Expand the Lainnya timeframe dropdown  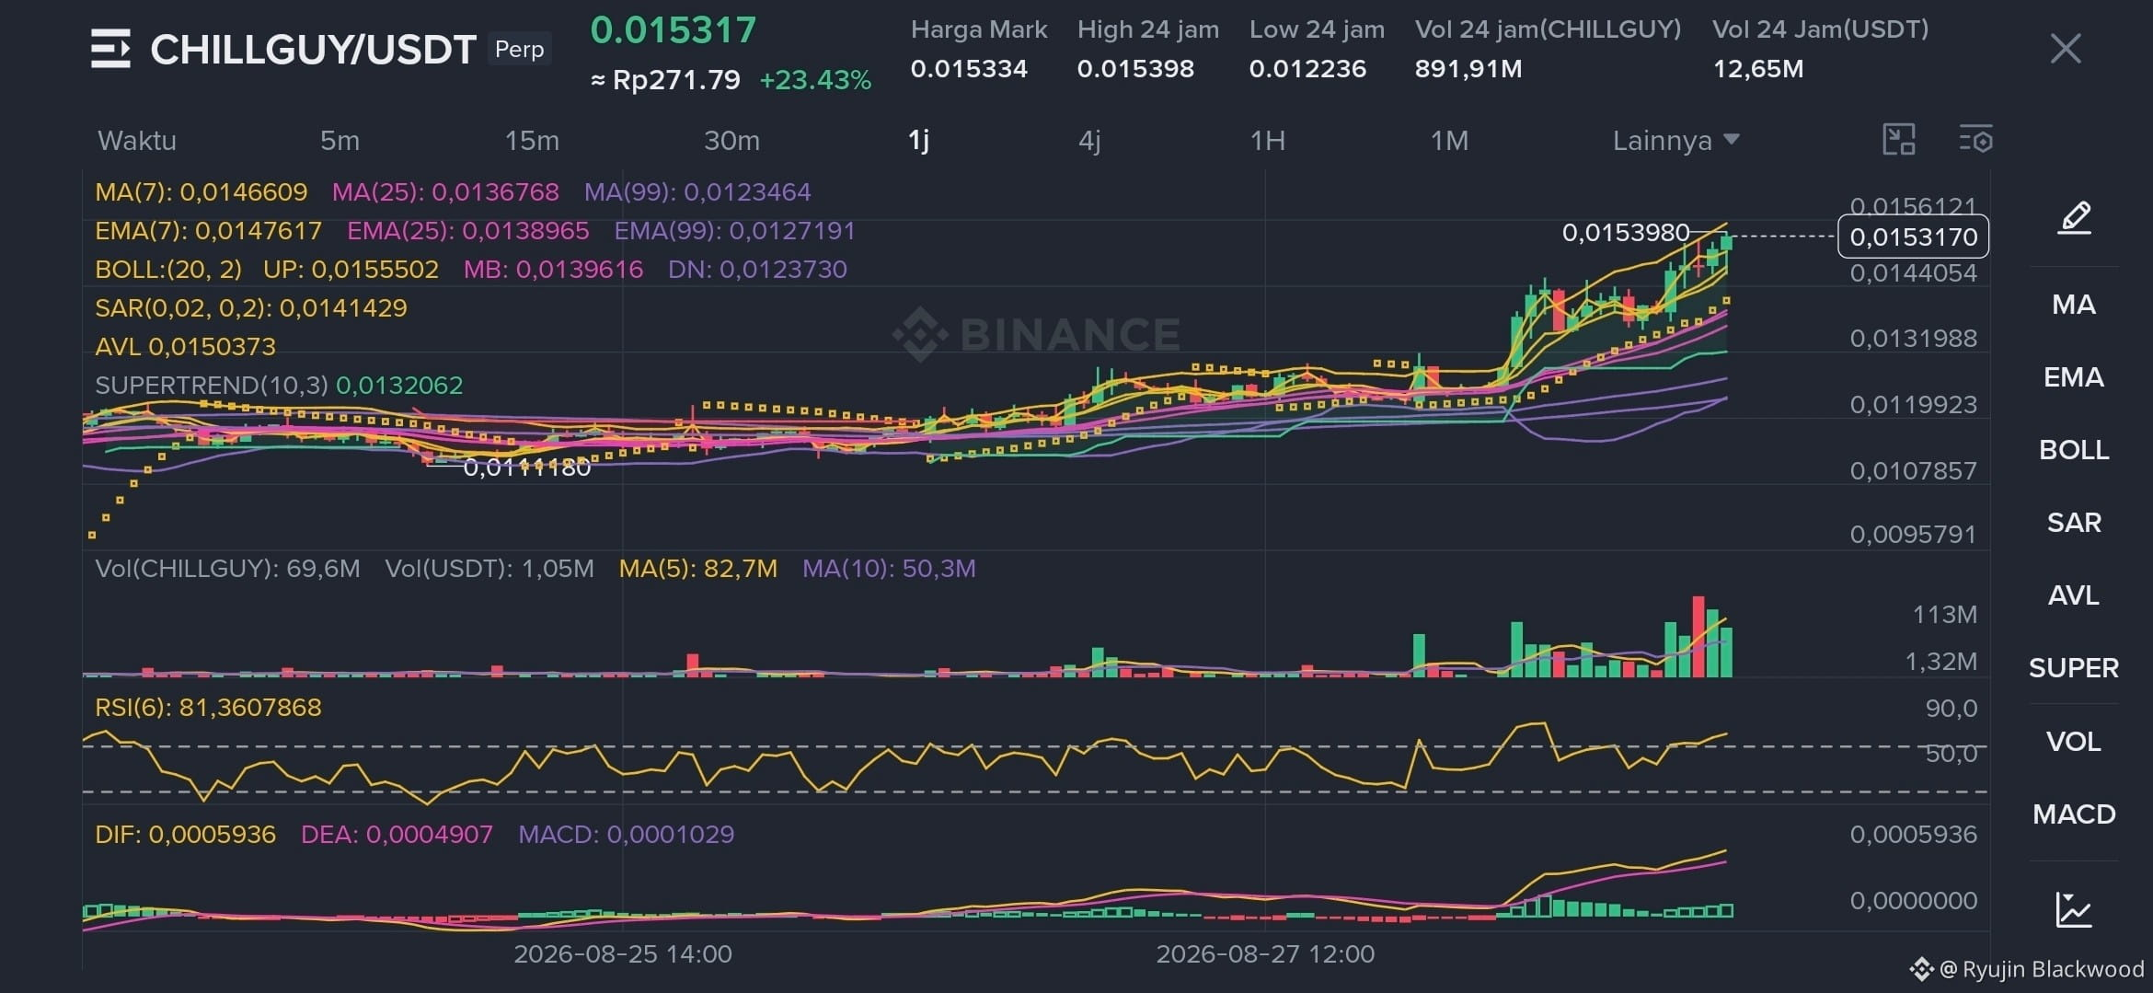(1675, 141)
